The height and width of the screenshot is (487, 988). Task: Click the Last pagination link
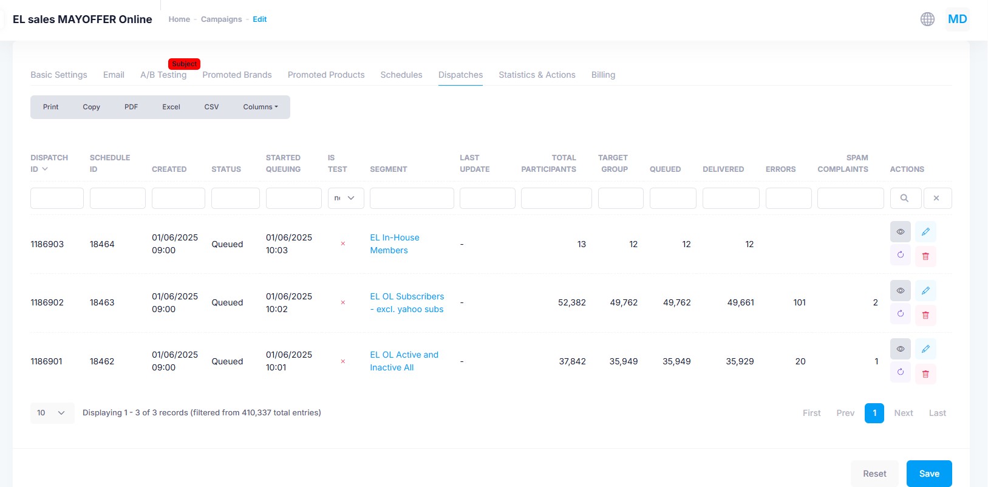pos(938,413)
